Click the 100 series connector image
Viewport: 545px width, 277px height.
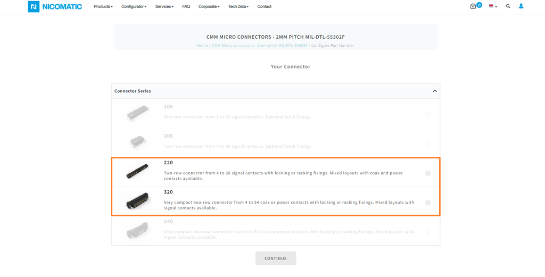(x=138, y=113)
